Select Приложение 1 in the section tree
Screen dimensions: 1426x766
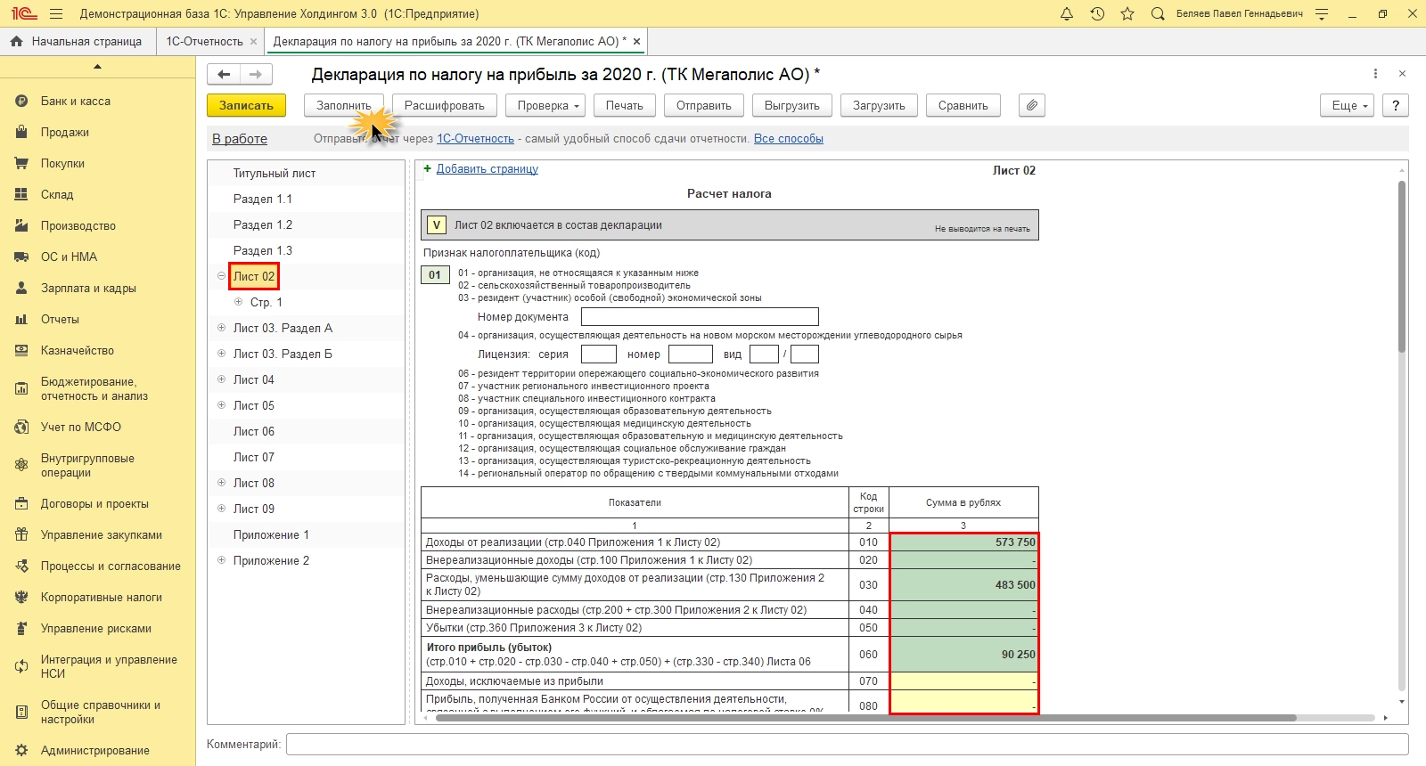271,534
